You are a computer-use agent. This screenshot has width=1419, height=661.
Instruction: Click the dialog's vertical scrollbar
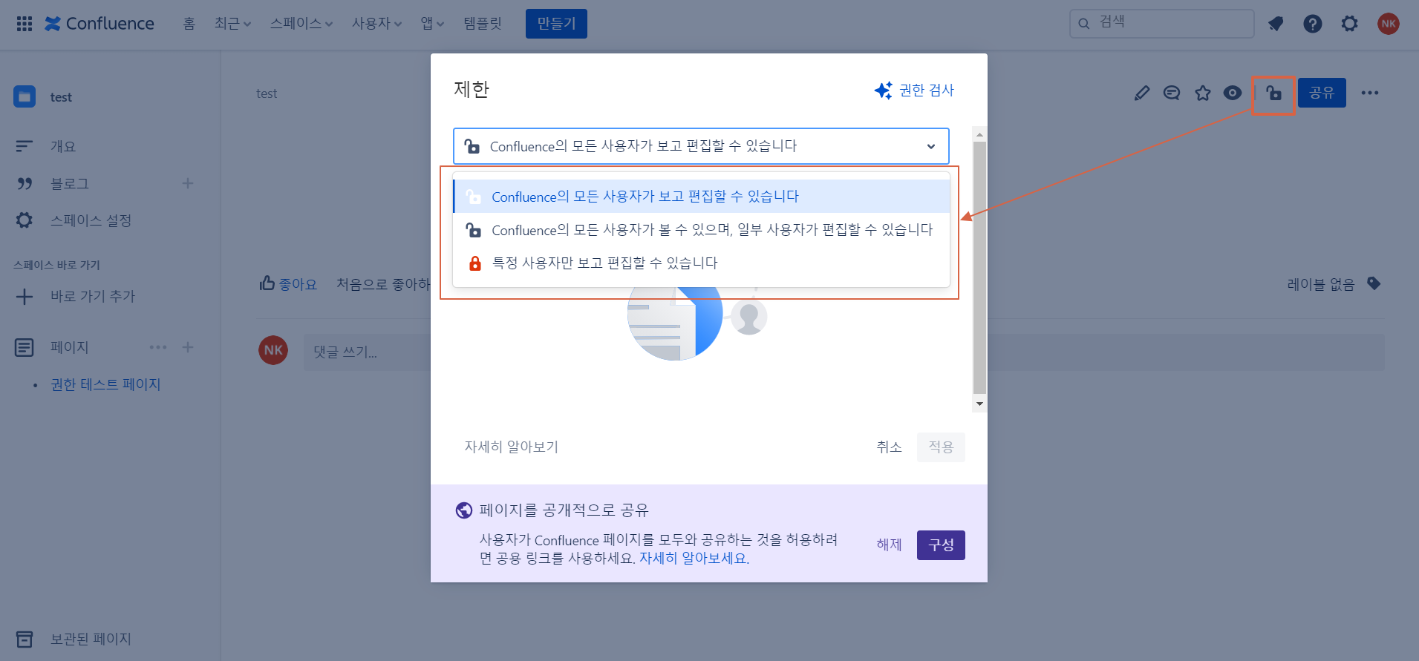(x=979, y=267)
